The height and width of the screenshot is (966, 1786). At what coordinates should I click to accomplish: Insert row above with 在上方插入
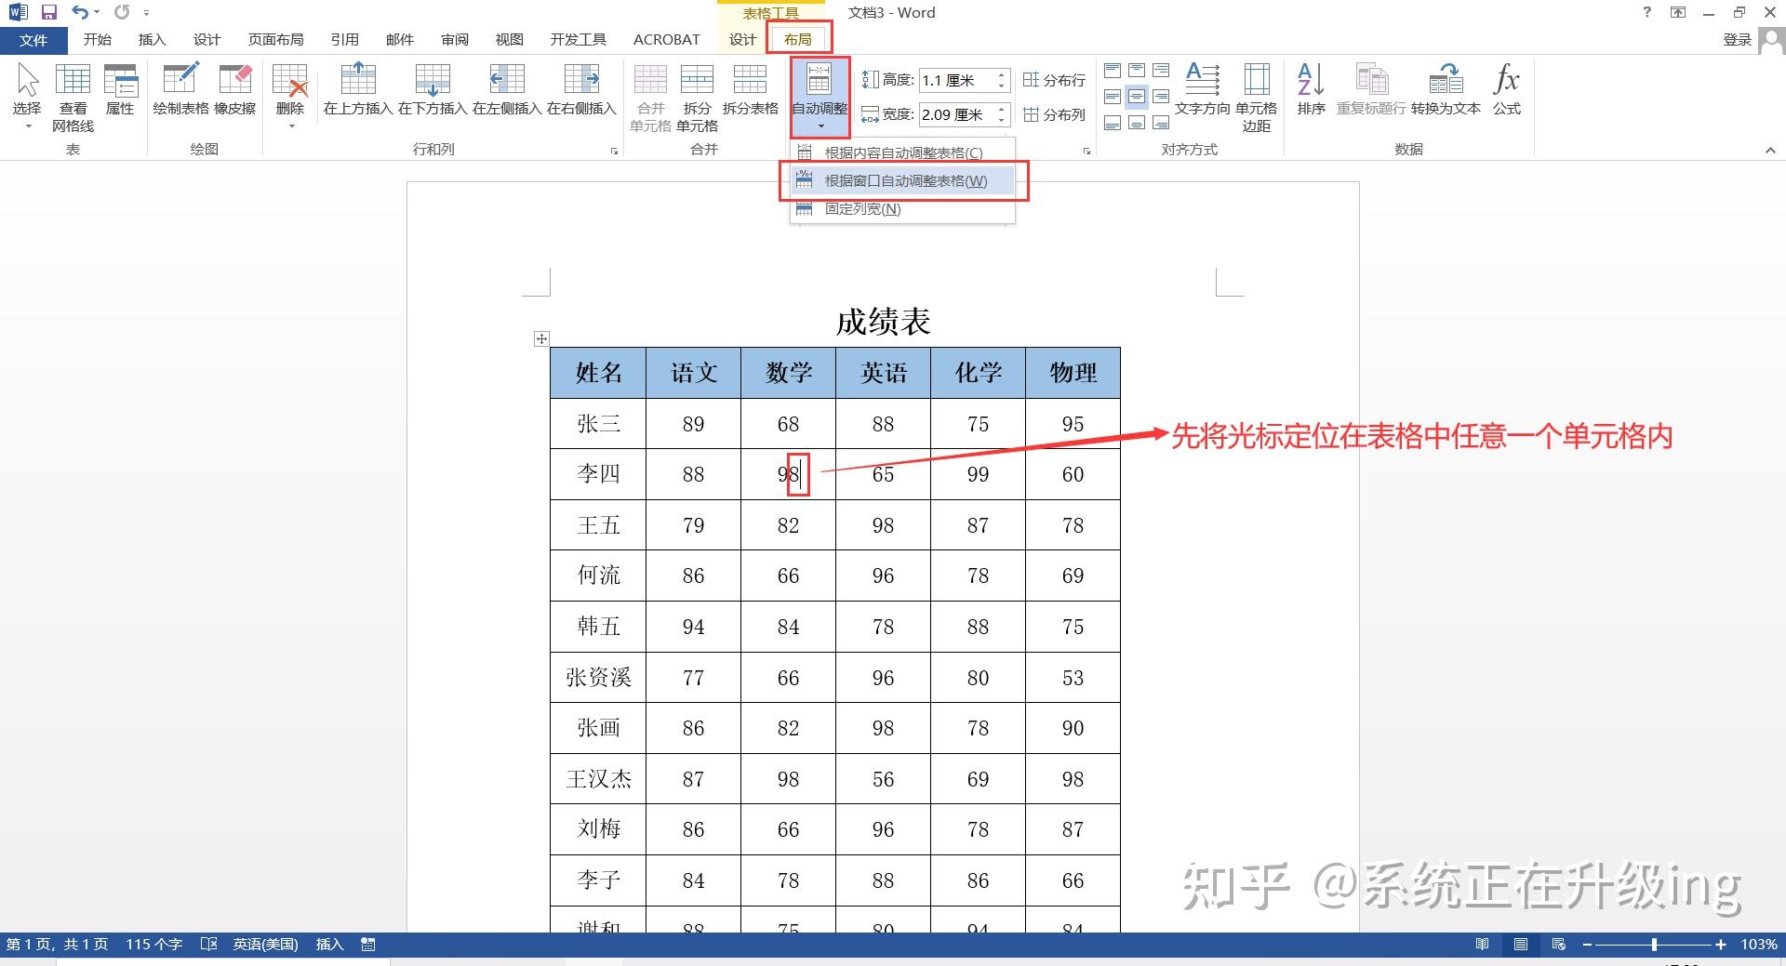coord(358,90)
